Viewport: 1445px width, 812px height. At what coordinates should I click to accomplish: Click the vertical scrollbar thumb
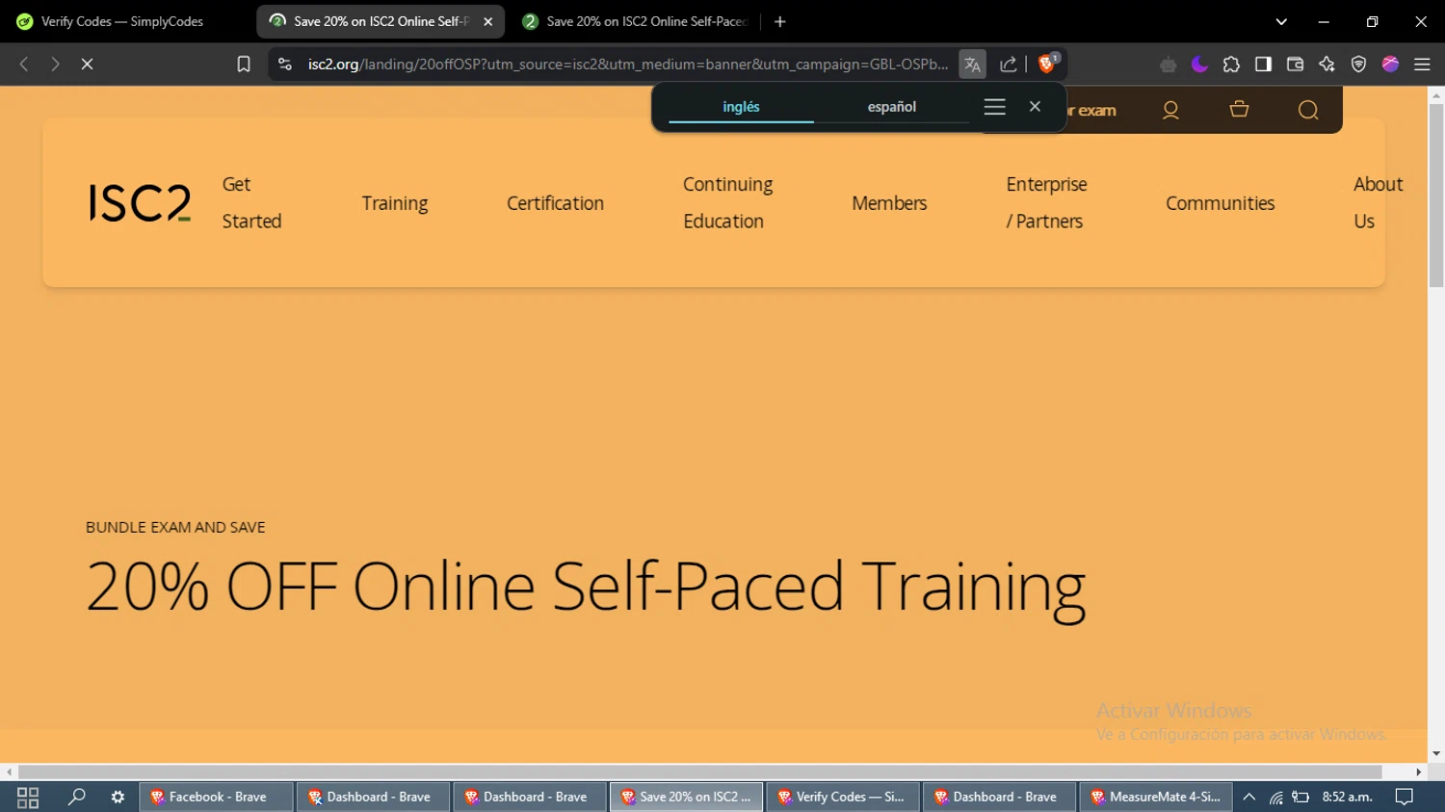click(1436, 195)
